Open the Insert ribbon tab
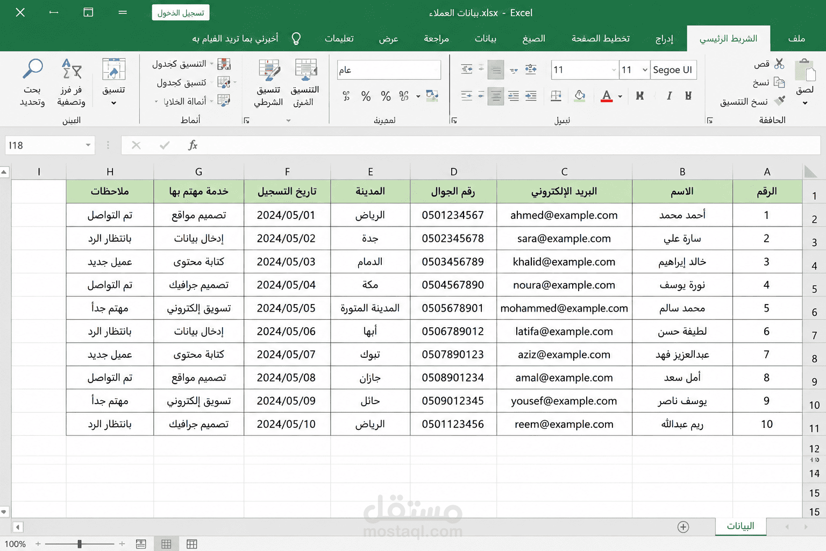The width and height of the screenshot is (826, 551). point(664,39)
